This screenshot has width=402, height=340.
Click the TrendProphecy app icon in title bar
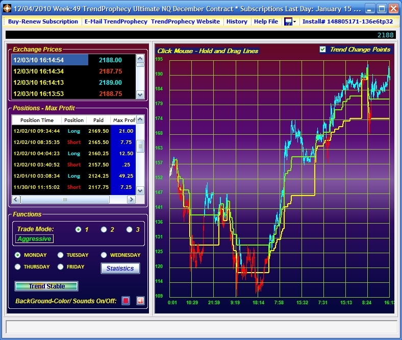pos(7,9)
